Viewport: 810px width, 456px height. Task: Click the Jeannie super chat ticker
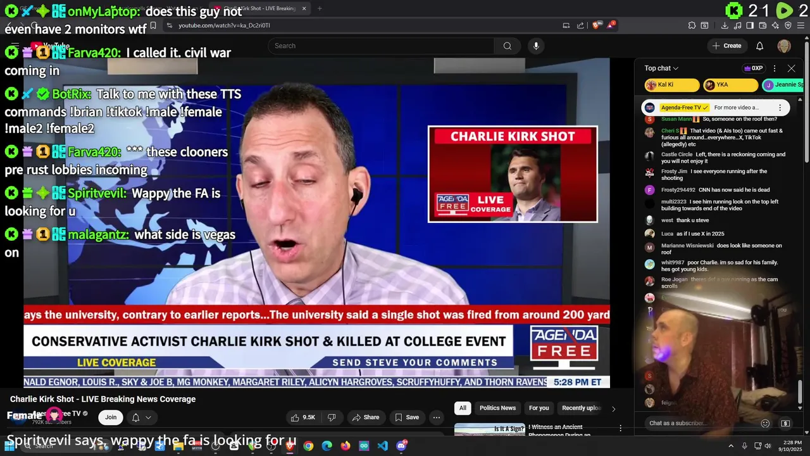point(783,85)
